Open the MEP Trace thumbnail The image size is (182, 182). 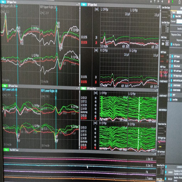click(164, 73)
